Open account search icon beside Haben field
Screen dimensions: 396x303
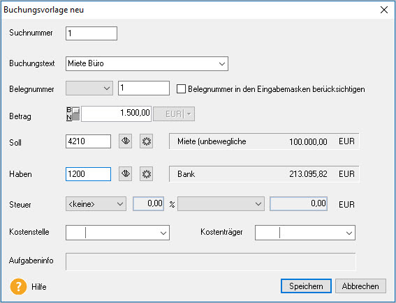[126, 174]
